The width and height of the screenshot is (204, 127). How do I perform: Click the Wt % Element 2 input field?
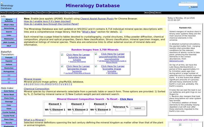78,113
